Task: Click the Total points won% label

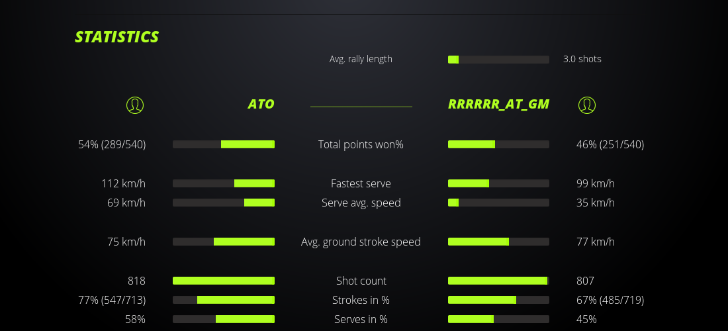Action: tap(361, 144)
